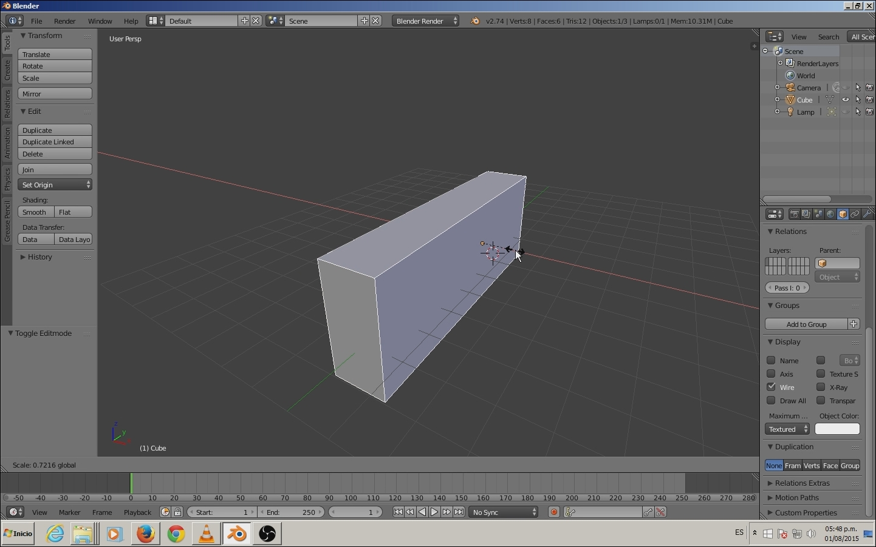876x547 pixels.
Task: Open the Constraints properties chain icon
Action: pyautogui.click(x=855, y=215)
